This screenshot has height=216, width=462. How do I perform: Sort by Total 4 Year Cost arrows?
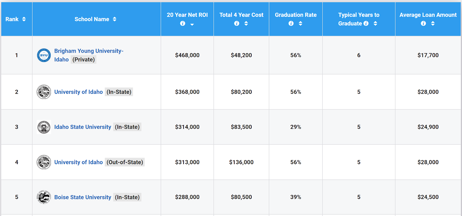(246, 24)
